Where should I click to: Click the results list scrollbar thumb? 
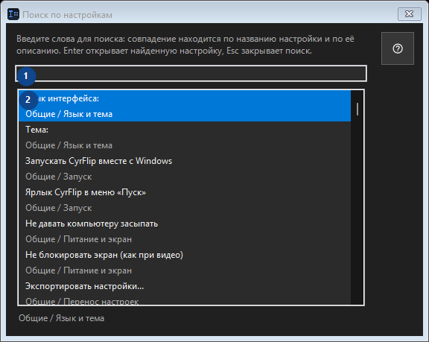coord(357,110)
